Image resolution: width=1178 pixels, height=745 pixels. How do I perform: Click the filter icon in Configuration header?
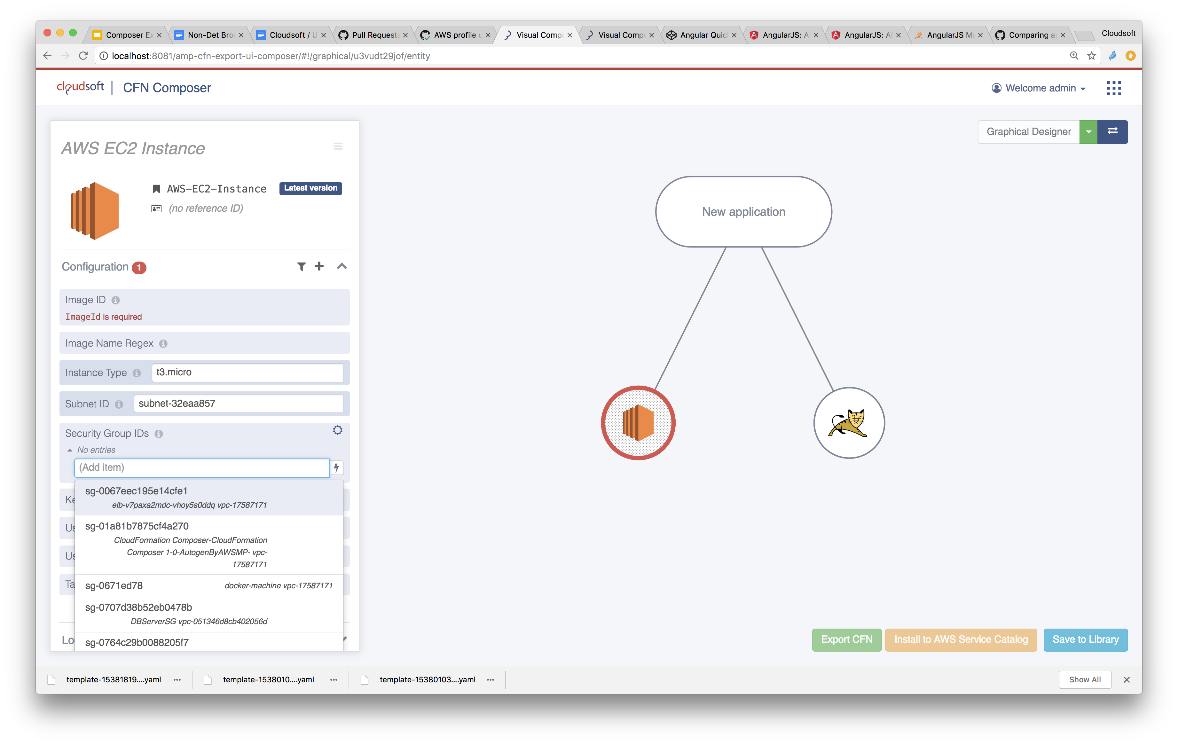point(301,267)
